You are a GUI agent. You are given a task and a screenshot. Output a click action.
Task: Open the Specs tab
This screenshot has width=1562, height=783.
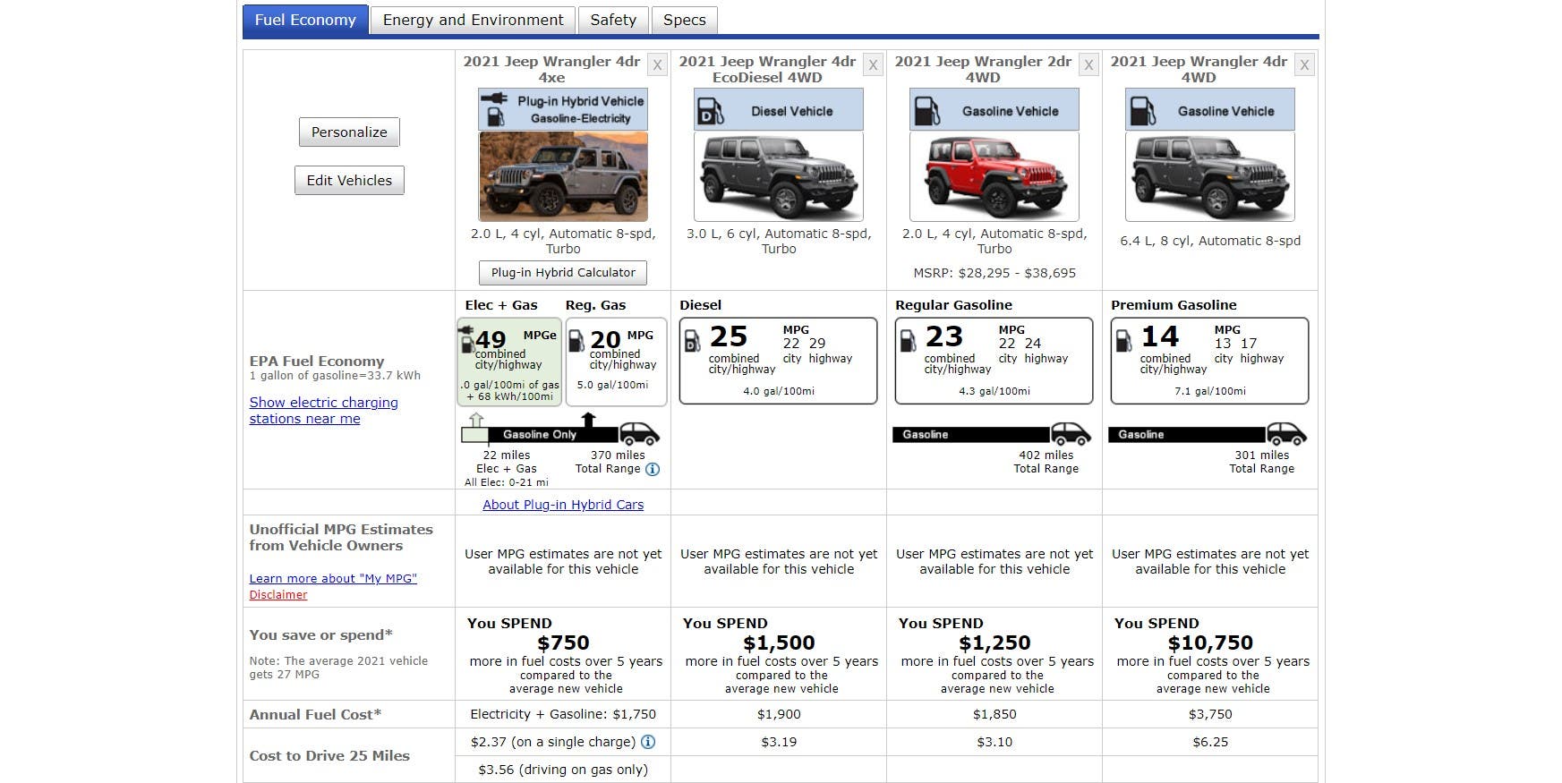coord(685,20)
